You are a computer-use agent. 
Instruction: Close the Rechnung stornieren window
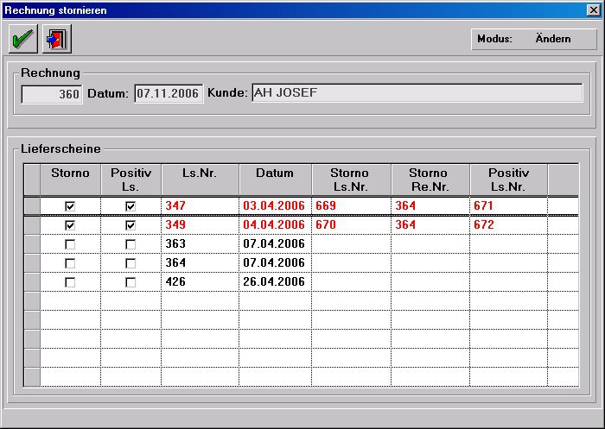(593, 9)
